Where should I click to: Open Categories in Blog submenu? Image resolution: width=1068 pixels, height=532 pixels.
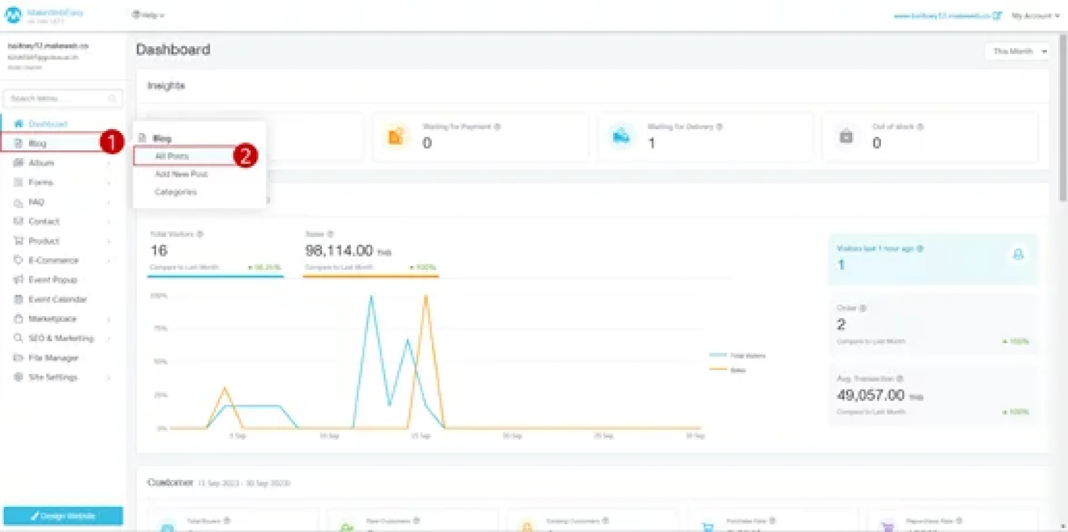pyautogui.click(x=175, y=192)
